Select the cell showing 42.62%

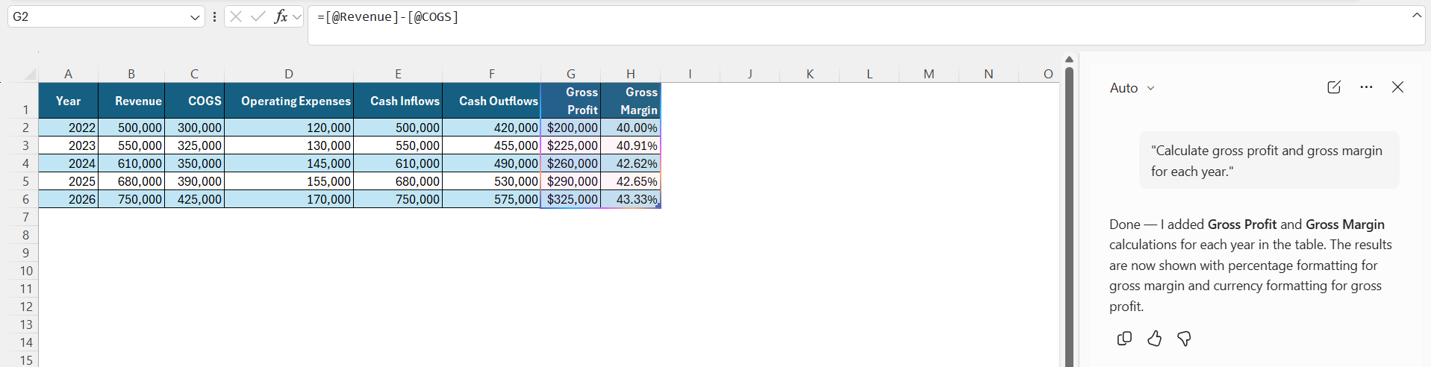click(631, 163)
